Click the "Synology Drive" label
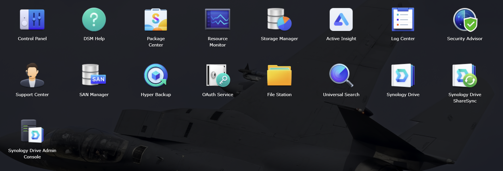 (x=403, y=94)
